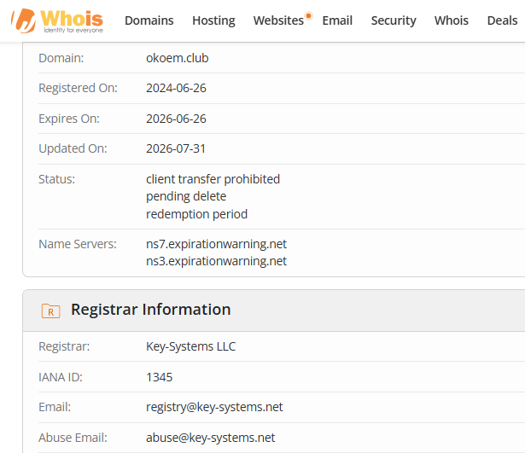525x453 pixels.
Task: Click the Registrar Information folder icon
Action: tap(50, 311)
